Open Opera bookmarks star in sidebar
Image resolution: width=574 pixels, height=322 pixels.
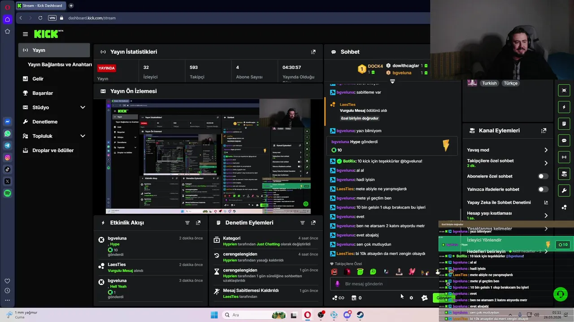(x=7, y=31)
